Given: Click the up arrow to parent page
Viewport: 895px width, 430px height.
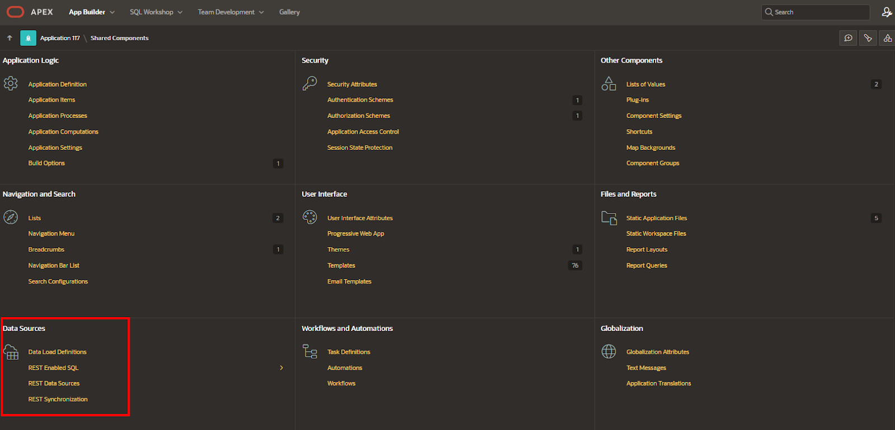Looking at the screenshot, I should point(10,38).
